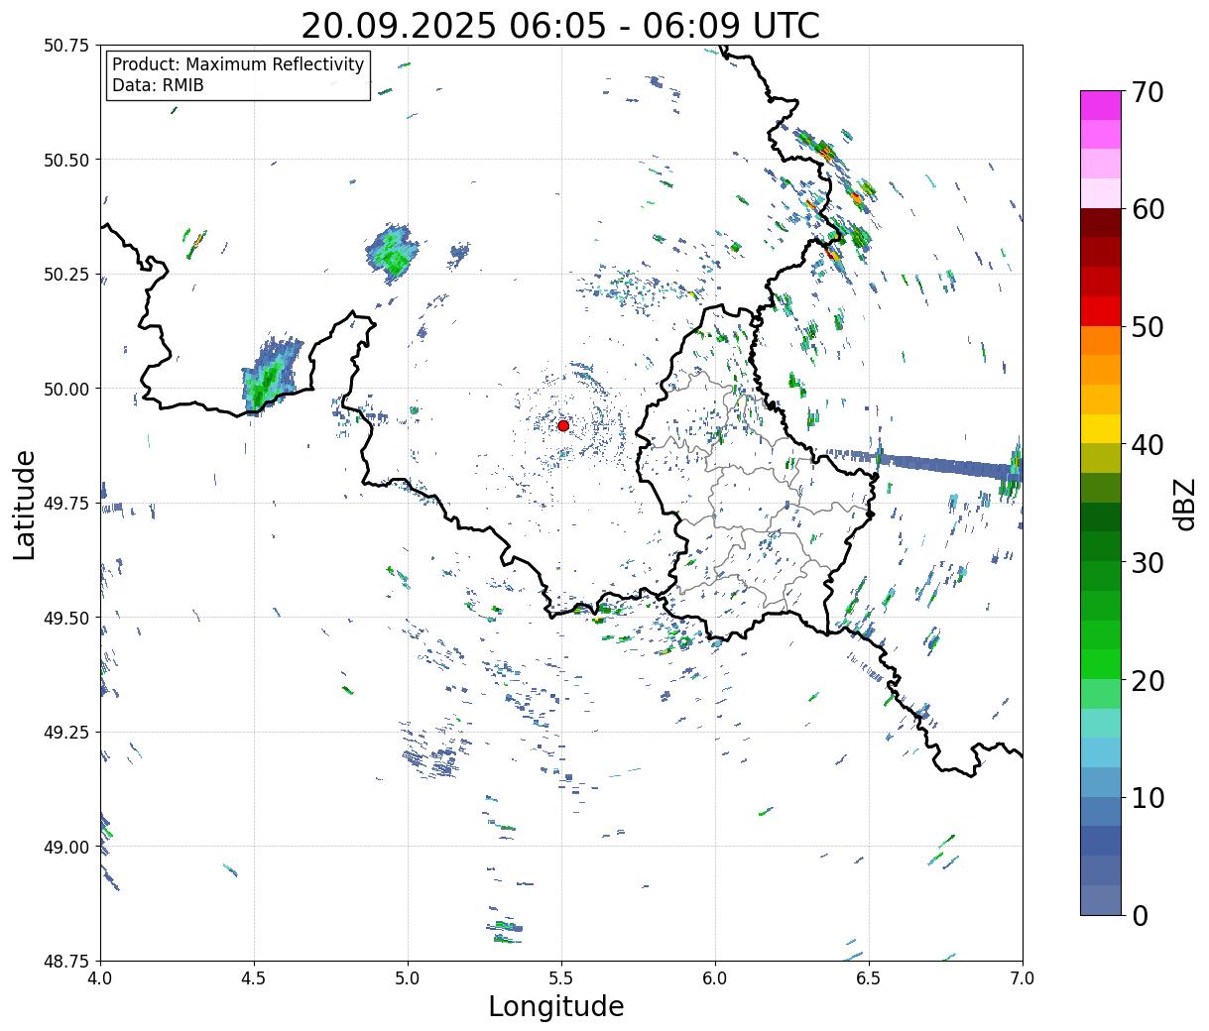
Task: Click the colorbar tick label 20
Action: (x=1147, y=680)
